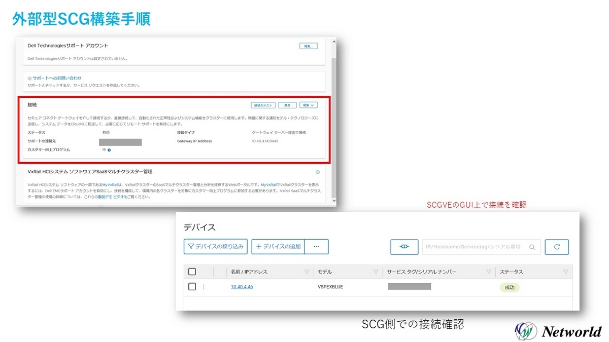Click the connectivity plug icon button
This screenshot has height=342, width=609.
pyautogui.click(x=404, y=247)
